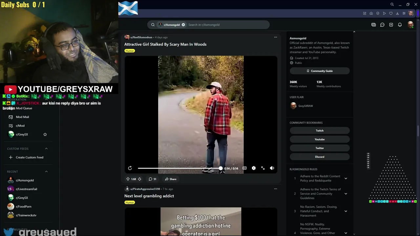
Task: Expand rule 2 Adhere to Twitch Terms
Action: pyautogui.click(x=346, y=194)
